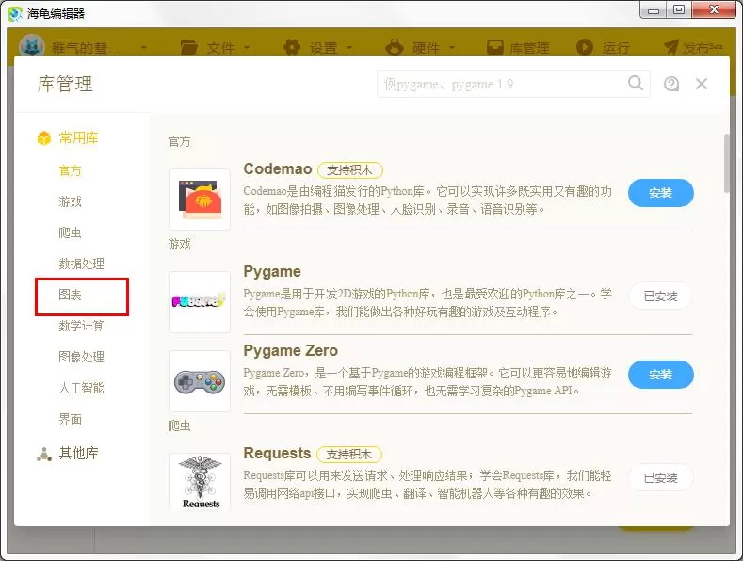Open the 文件 menu in the toolbar
The width and height of the screenshot is (743, 561).
215,47
